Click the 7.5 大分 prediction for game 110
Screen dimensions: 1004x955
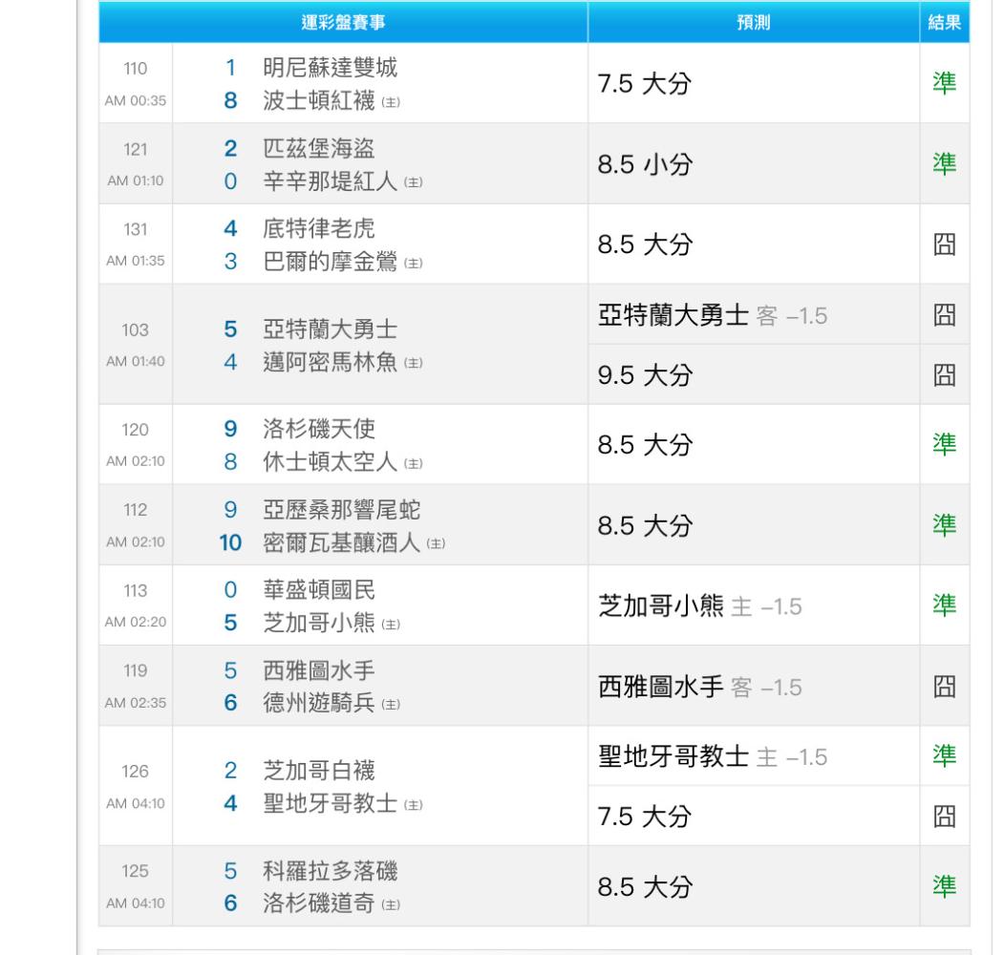coord(645,84)
